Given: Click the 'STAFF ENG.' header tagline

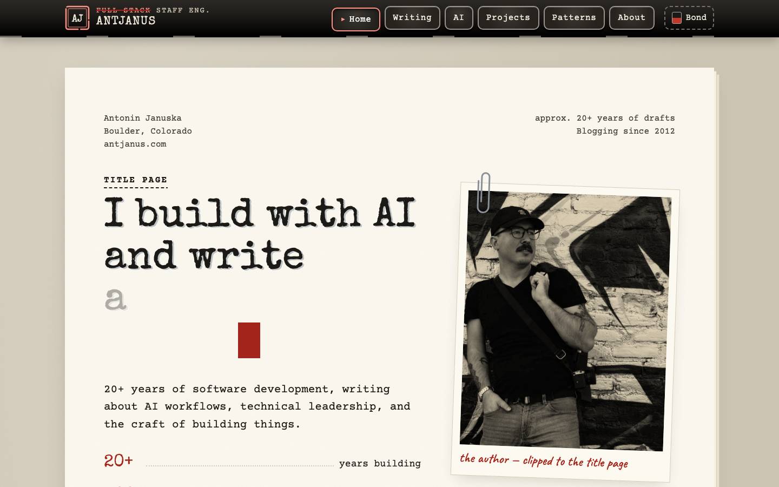Looking at the screenshot, I should coord(183,10).
